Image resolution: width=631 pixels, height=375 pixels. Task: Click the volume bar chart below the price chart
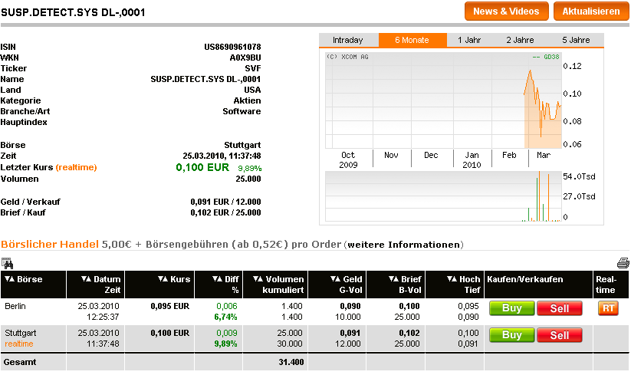pyautogui.click(x=443, y=196)
